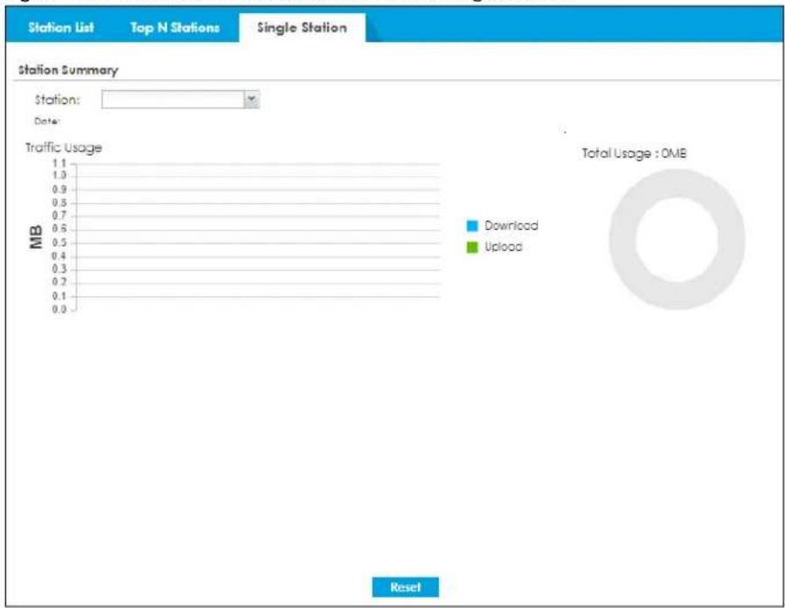Toggle the Download series legend label
The width and height of the screenshot is (785, 608).
tap(511, 225)
